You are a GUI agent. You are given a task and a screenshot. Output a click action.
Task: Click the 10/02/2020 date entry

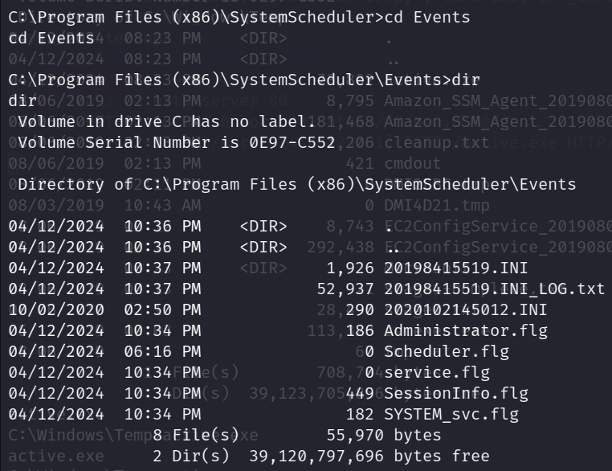pos(55,309)
